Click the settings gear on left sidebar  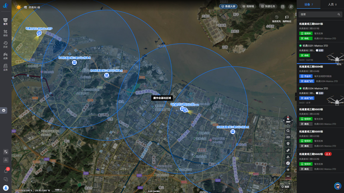point(4,110)
